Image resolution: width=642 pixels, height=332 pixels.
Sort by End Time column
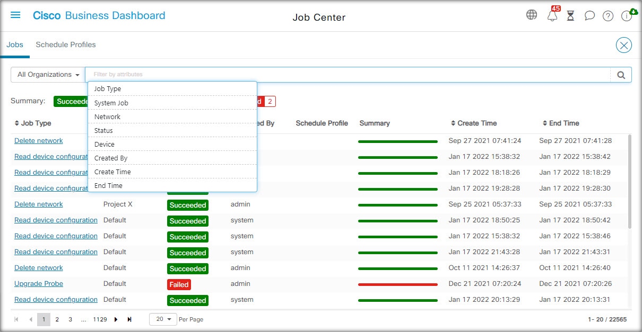tap(561, 123)
